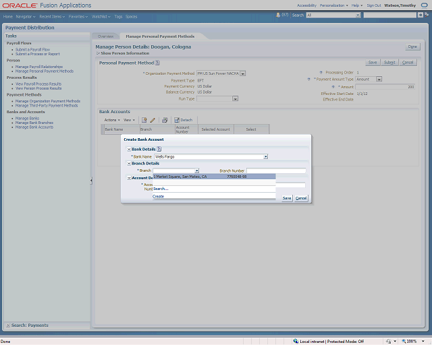Click Save in Personal Payment Method header

(373, 63)
